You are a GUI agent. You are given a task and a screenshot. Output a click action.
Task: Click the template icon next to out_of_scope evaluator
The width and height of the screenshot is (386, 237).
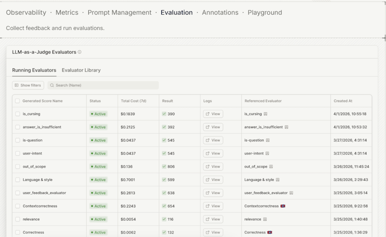coord(271,166)
